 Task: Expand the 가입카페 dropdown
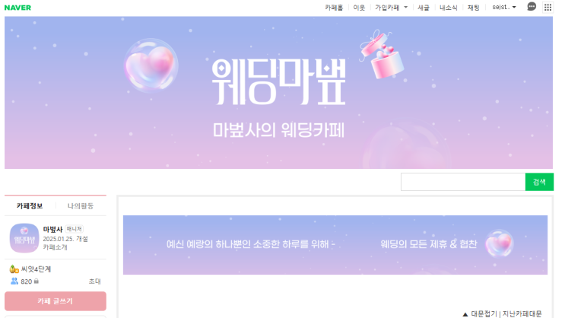(x=392, y=7)
